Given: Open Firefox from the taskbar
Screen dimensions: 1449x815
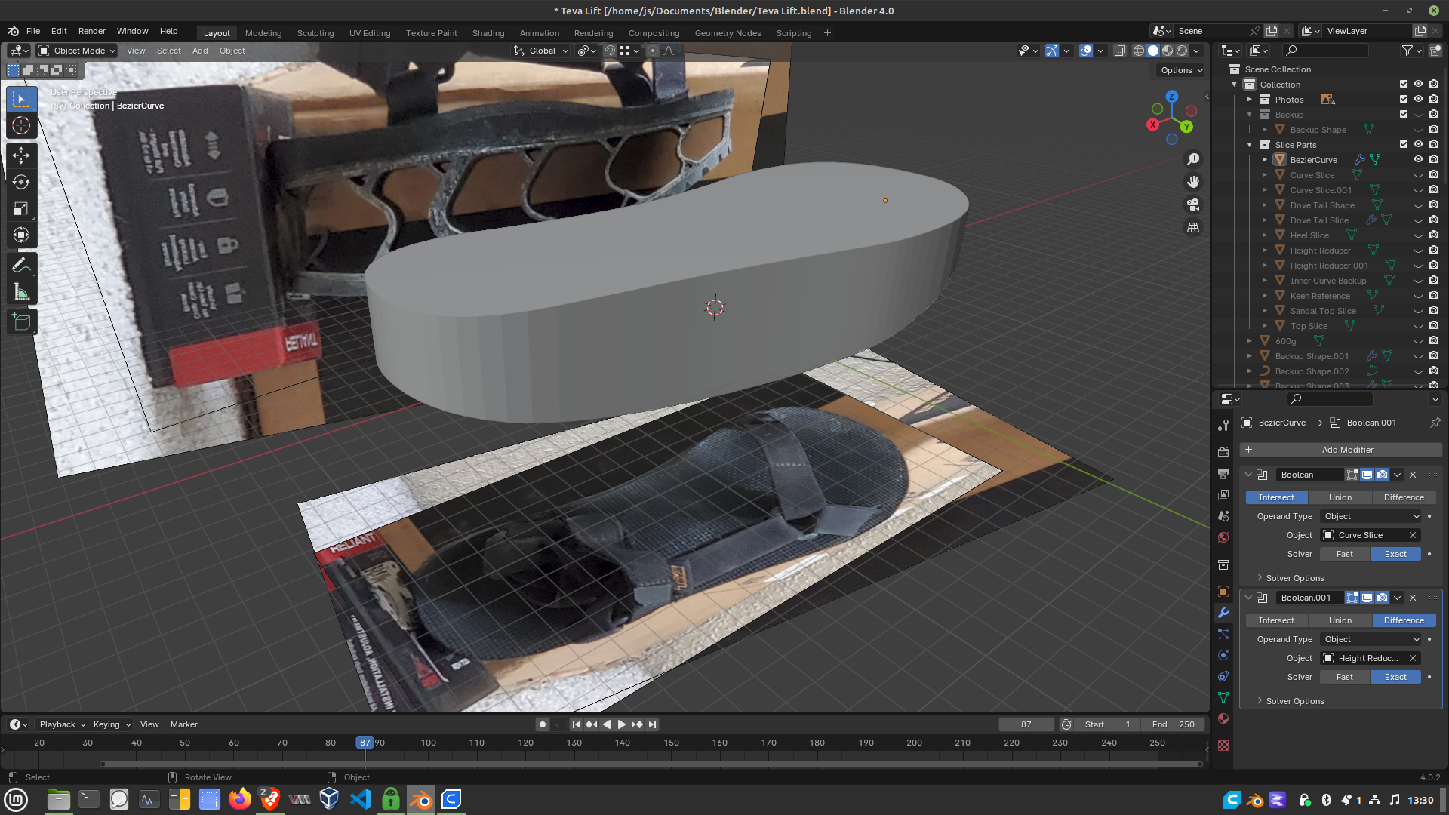Looking at the screenshot, I should coord(240,799).
